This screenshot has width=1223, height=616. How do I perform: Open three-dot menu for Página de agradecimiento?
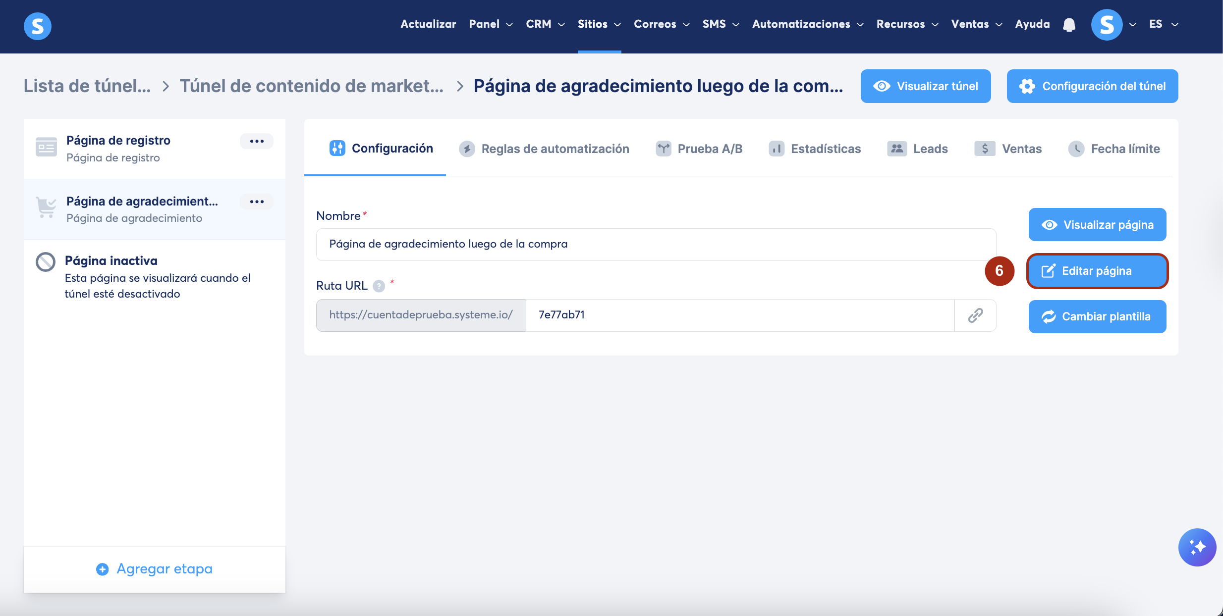click(x=257, y=202)
